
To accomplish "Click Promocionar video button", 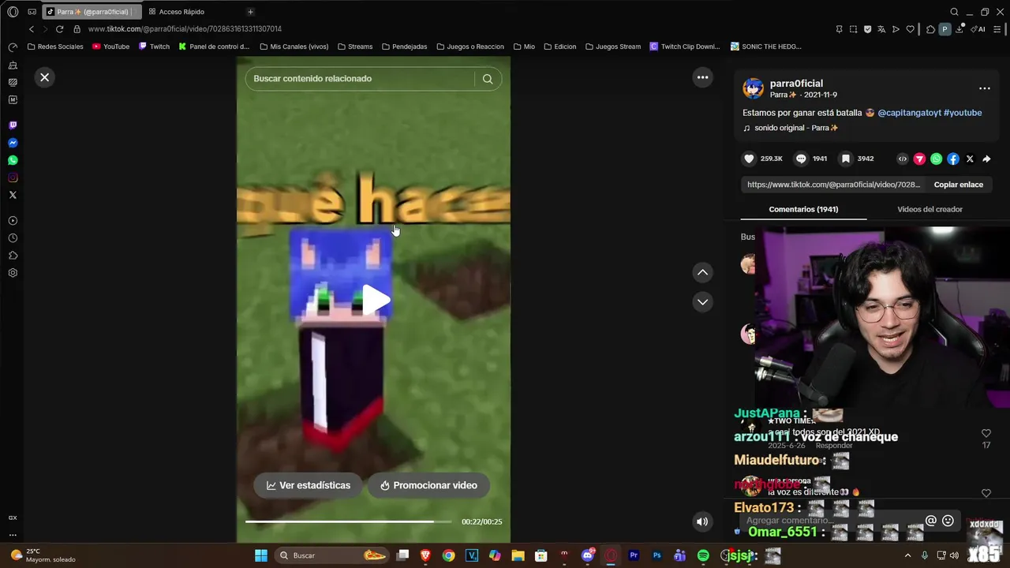I will pyautogui.click(x=428, y=485).
